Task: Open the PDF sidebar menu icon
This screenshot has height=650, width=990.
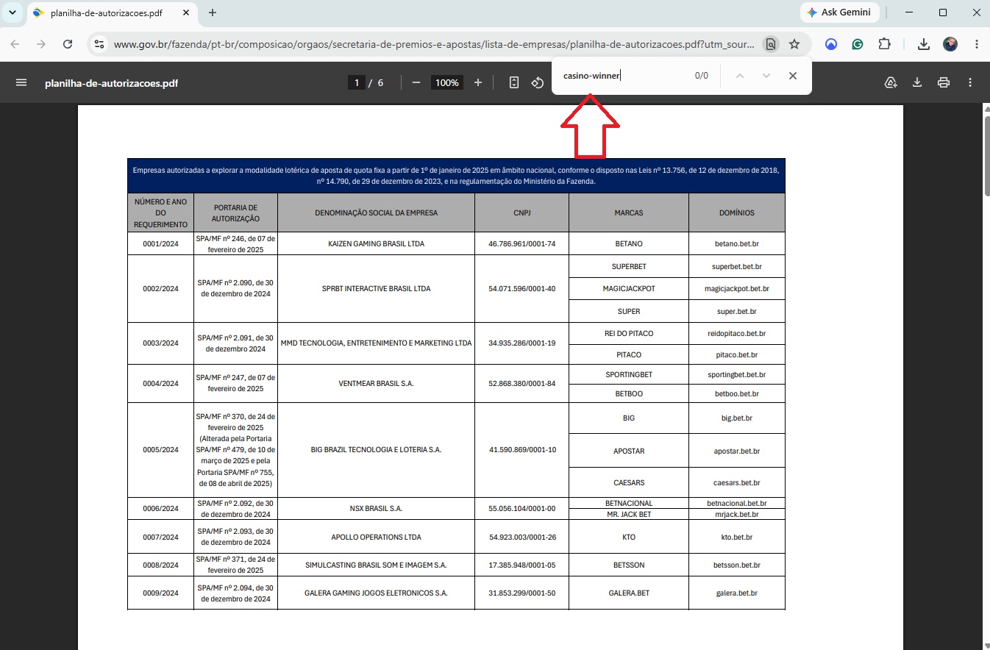Action: pyautogui.click(x=21, y=82)
